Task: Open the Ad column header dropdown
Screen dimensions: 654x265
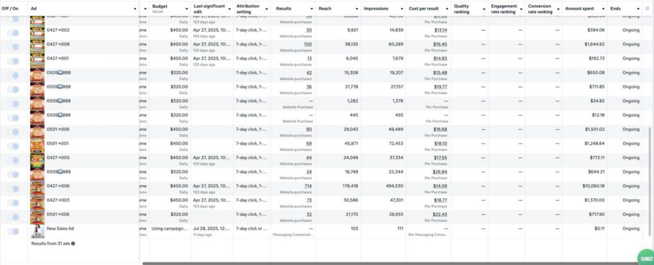Action: 135,9
